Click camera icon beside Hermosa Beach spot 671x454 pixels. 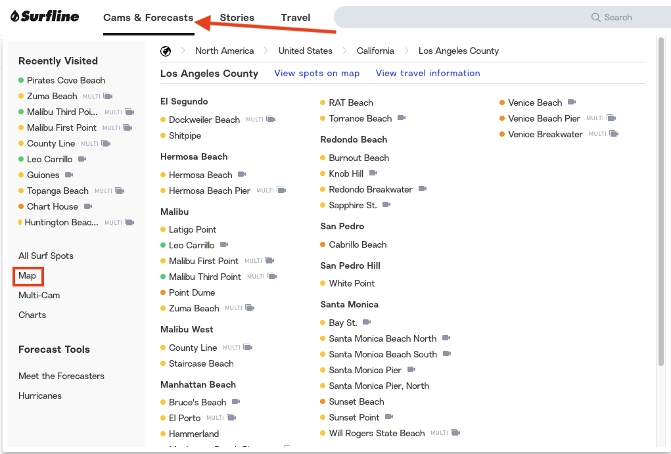tap(242, 174)
